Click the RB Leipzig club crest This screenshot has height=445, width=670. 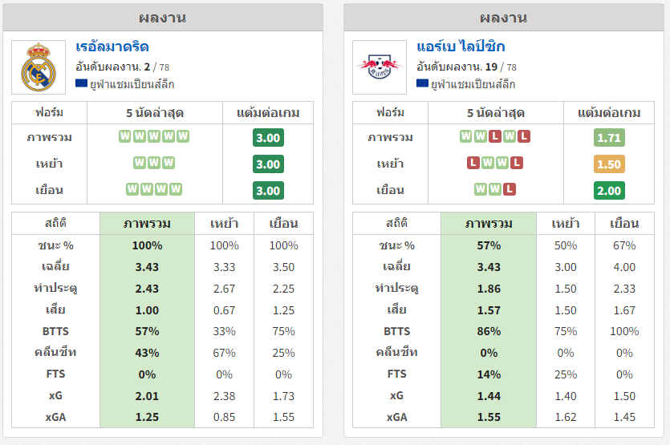tap(380, 67)
